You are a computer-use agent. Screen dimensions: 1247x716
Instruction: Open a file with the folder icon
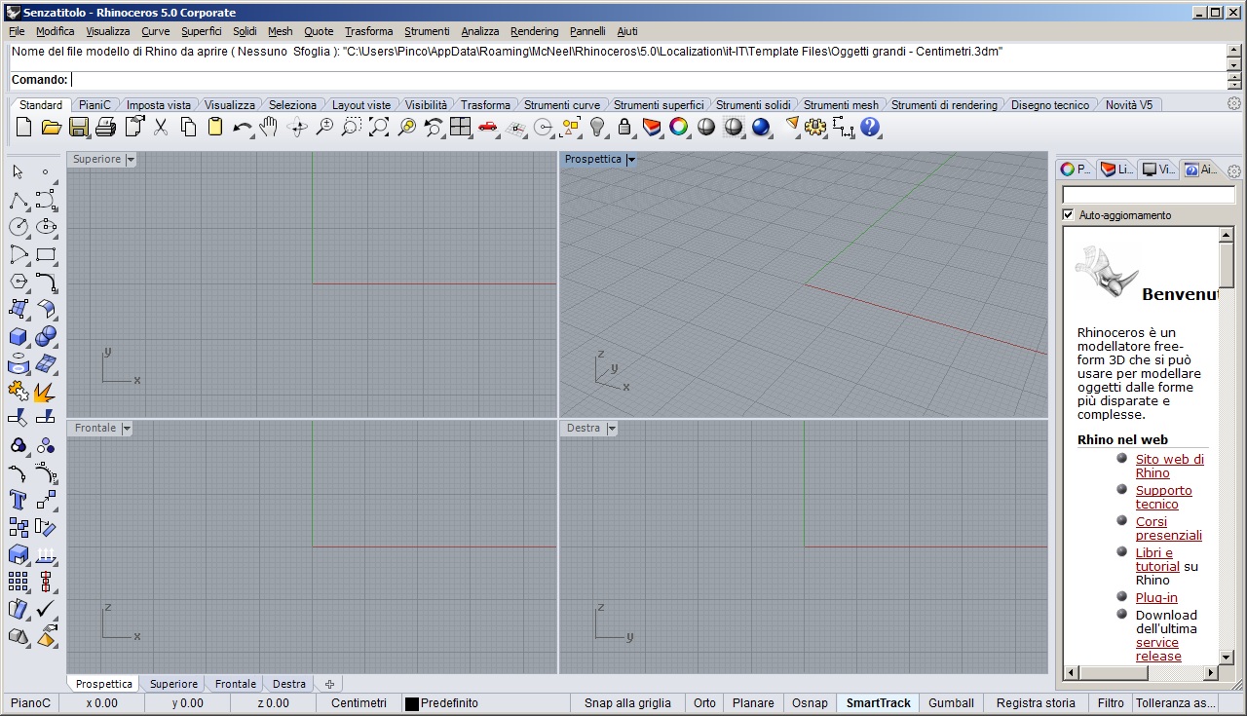click(x=52, y=127)
